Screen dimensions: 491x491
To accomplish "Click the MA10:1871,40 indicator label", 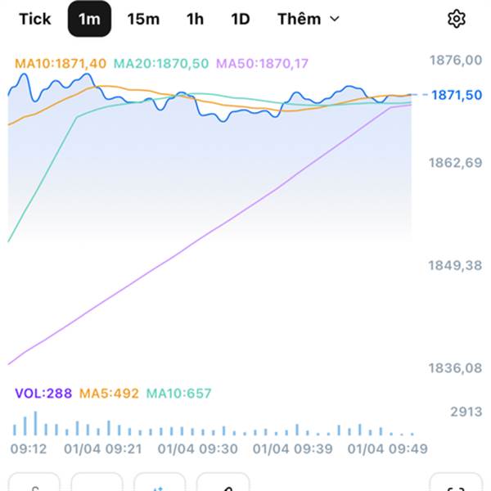I will click(x=61, y=63).
